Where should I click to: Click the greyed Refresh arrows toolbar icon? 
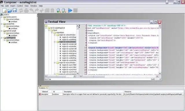21,10
